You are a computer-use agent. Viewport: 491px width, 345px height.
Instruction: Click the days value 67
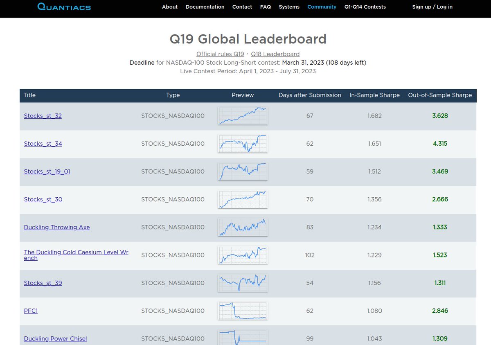(x=310, y=116)
